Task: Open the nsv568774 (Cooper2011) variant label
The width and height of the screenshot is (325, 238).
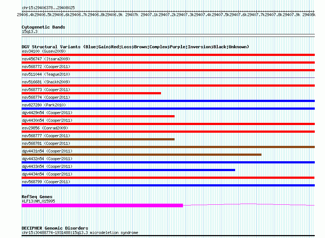Action: click(46, 97)
